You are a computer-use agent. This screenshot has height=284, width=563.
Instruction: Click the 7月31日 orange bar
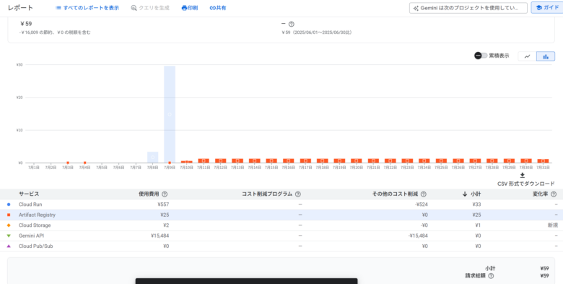(543, 160)
